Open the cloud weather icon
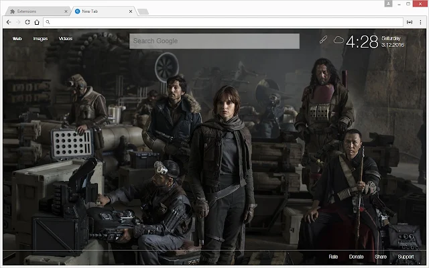The height and width of the screenshot is (268, 429). click(339, 40)
